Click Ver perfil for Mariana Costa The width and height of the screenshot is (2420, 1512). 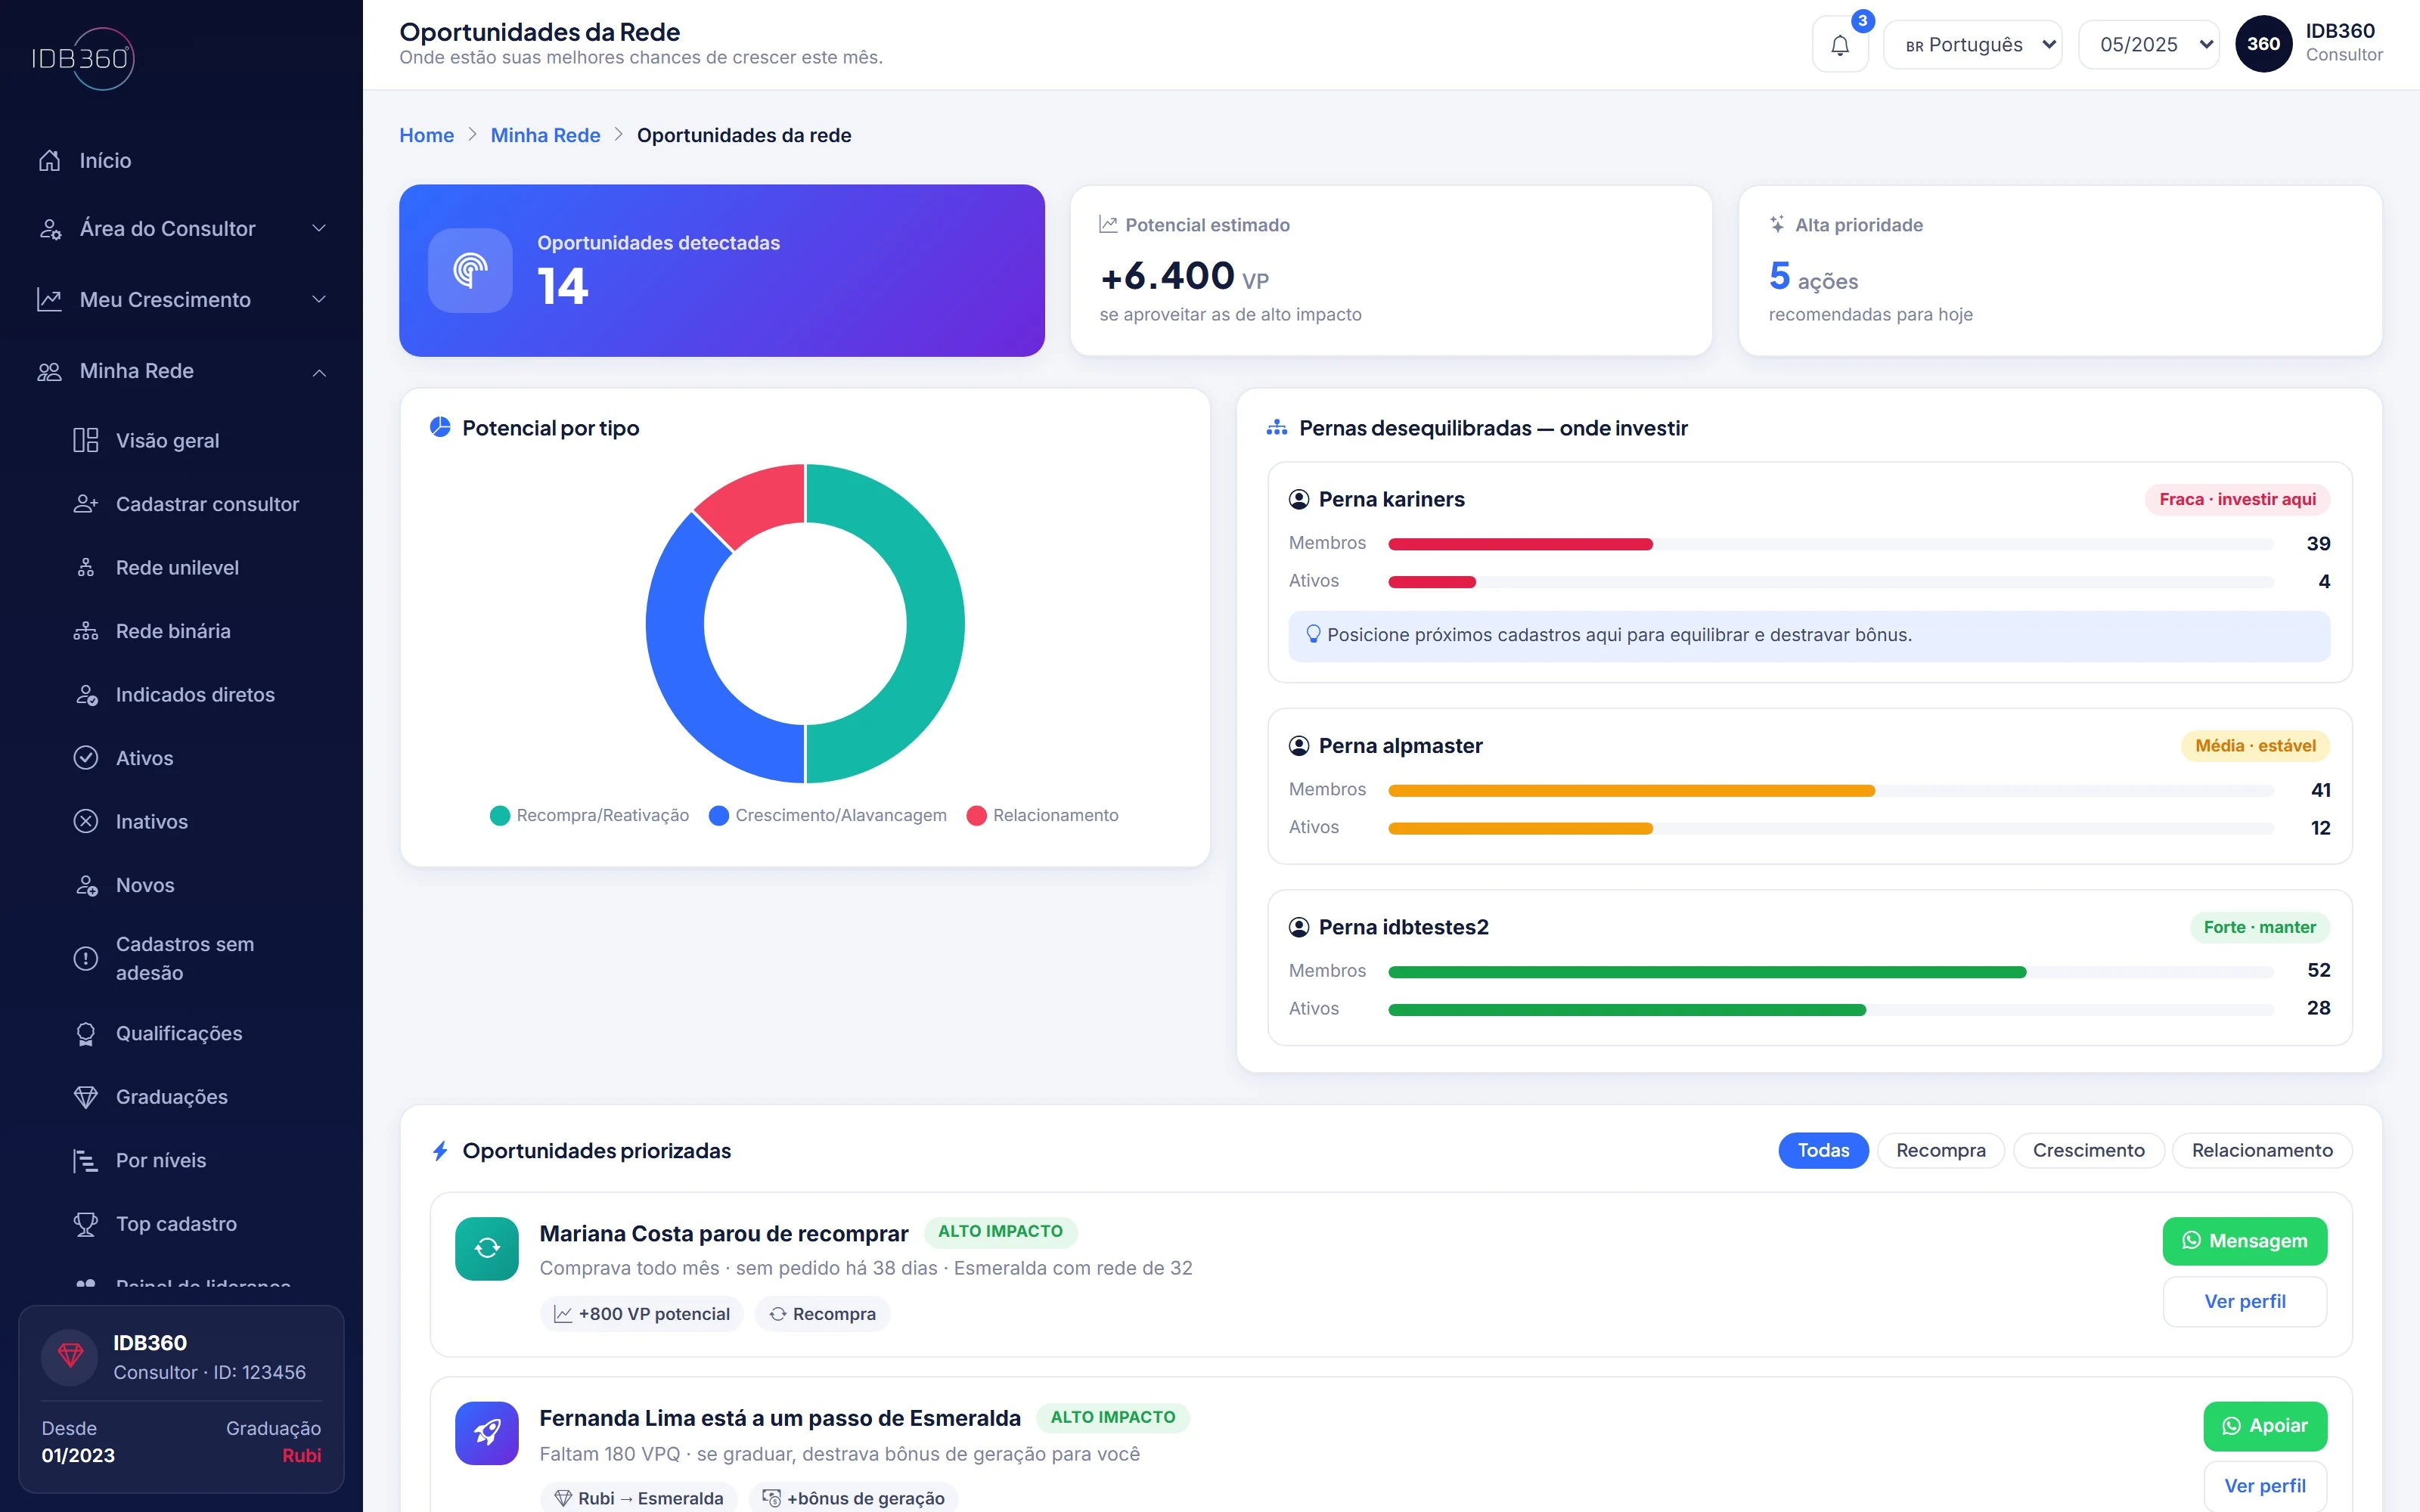2244,1302
